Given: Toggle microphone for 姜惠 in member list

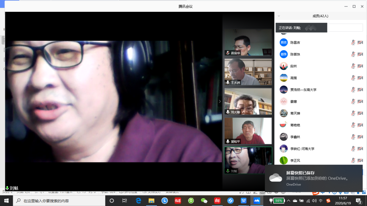Looking at the screenshot, I should pyautogui.click(x=353, y=101).
